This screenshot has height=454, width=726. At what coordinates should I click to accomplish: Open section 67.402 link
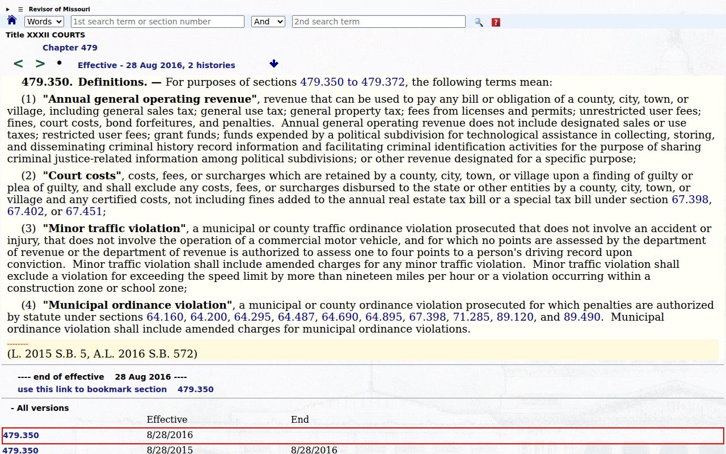pyautogui.click(x=26, y=212)
